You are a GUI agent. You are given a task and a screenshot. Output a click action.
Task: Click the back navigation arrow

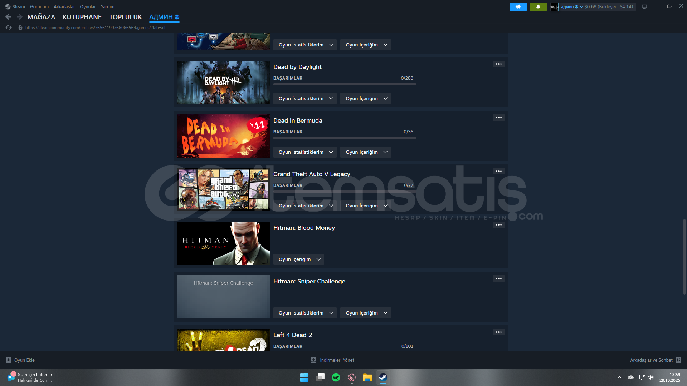point(8,17)
